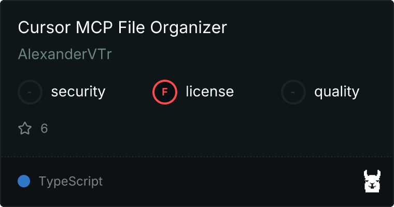Click the TypeScript language label
This screenshot has height=207, width=394.
[x=71, y=182]
